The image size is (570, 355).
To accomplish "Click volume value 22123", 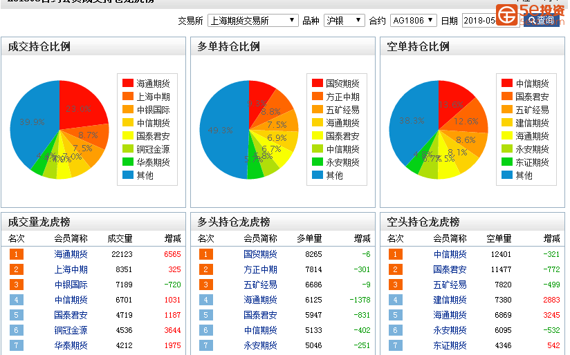I will click(x=122, y=254).
